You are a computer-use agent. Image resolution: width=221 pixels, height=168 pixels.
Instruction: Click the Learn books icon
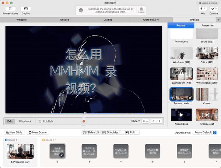point(141,9)
